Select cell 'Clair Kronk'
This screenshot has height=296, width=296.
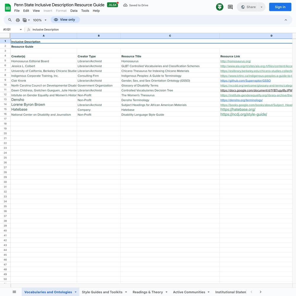point(44,81)
